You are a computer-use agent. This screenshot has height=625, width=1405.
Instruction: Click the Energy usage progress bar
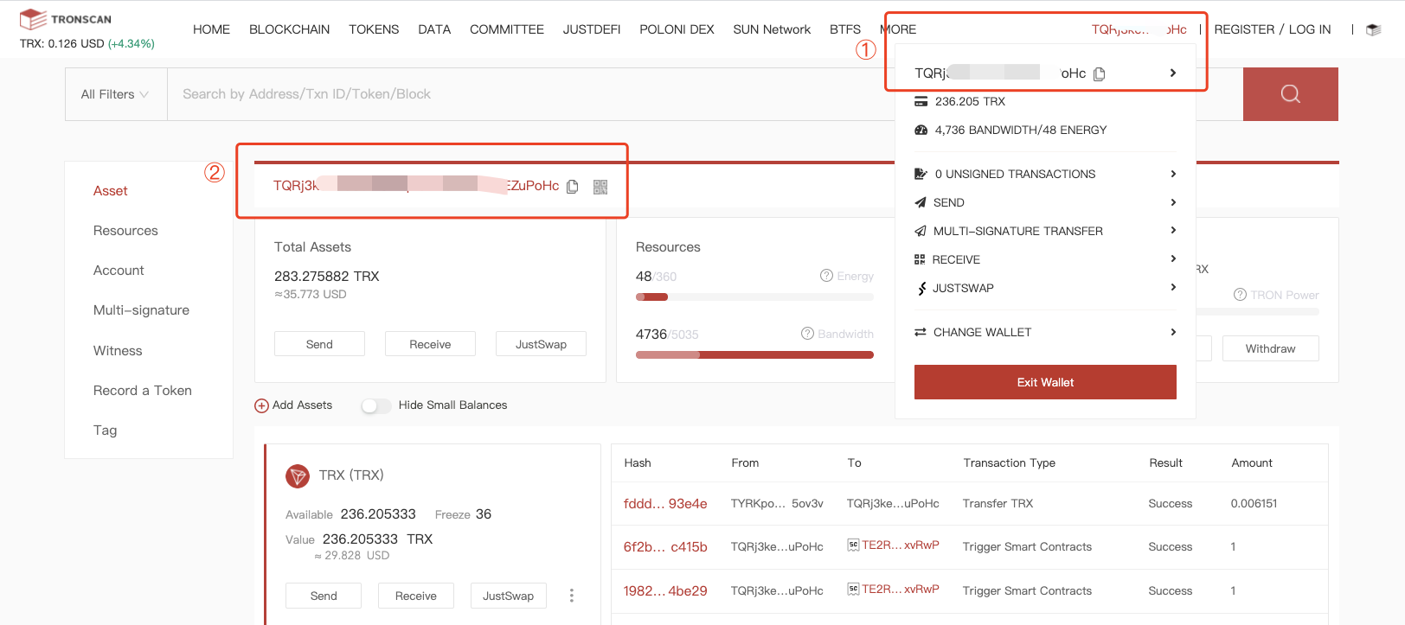pos(754,297)
